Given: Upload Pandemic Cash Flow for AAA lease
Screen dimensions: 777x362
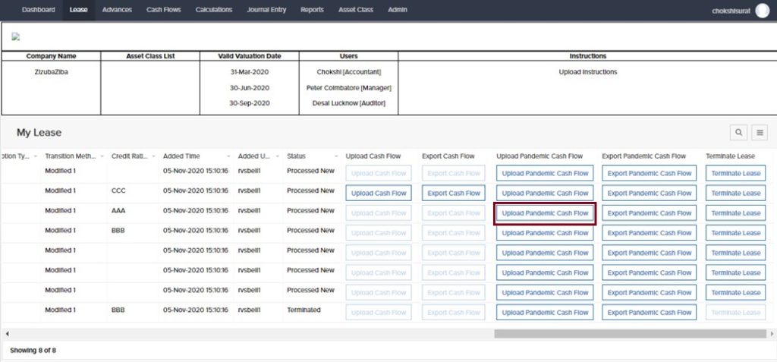Looking at the screenshot, I should (x=545, y=213).
